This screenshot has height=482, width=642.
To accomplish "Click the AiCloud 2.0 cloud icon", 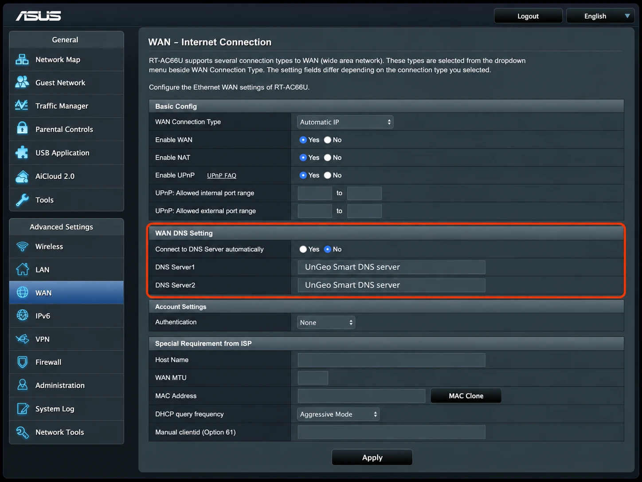I will click(x=22, y=176).
